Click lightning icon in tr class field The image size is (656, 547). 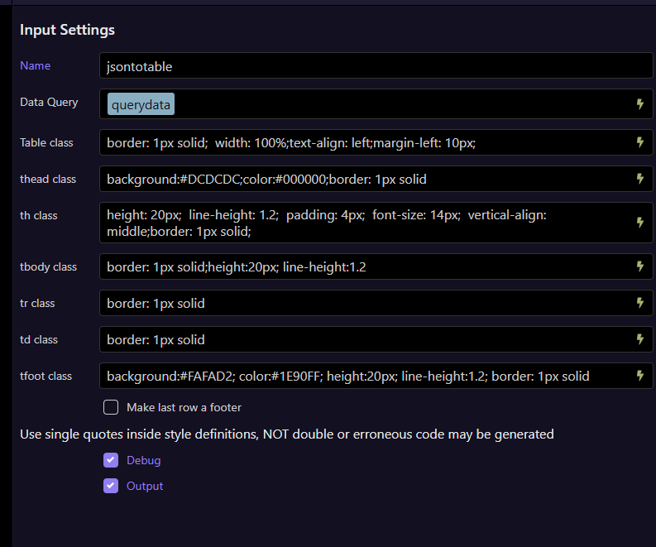click(x=639, y=303)
